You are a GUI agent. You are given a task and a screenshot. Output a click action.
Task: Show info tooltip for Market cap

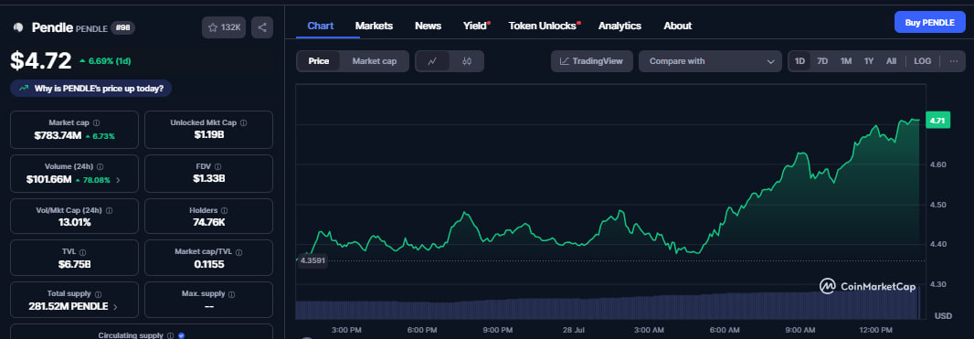(96, 123)
